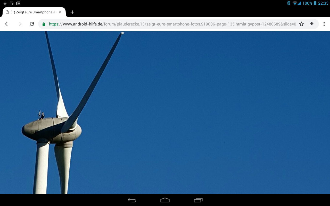Open the Chrome three-dot menu
330x206 pixels.
point(324,24)
